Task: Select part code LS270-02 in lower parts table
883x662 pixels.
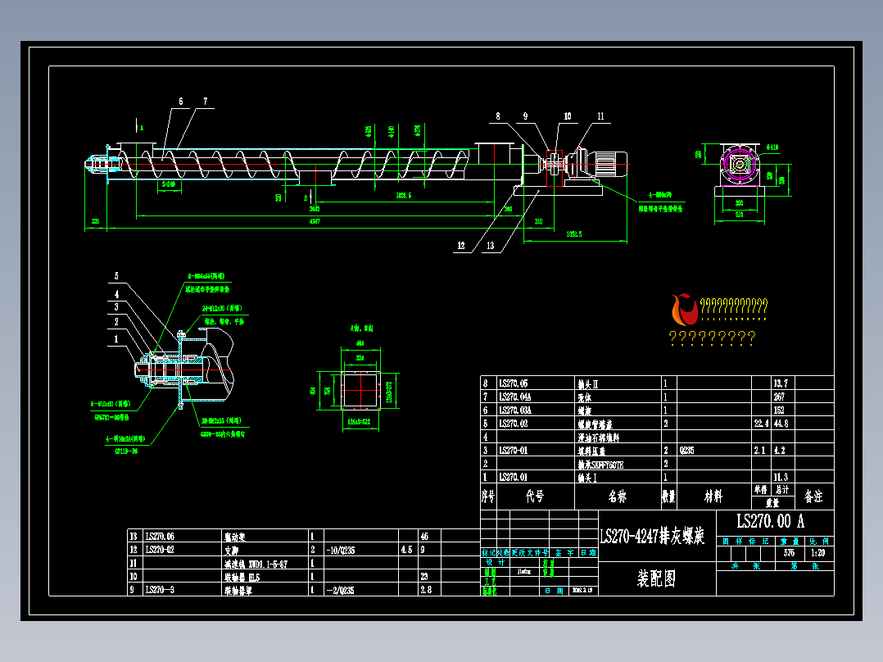Action: click(160, 549)
